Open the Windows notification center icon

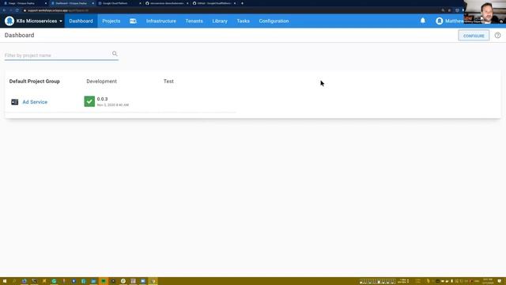pos(500,281)
